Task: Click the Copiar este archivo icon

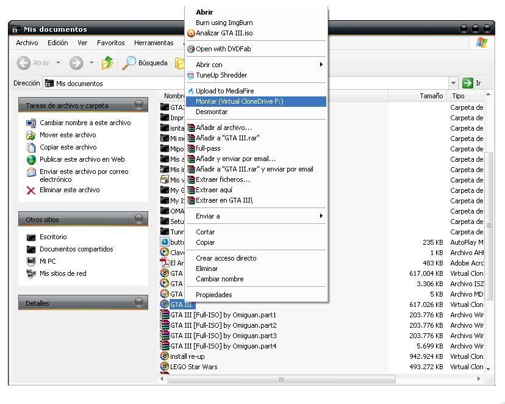Action: [x=31, y=148]
